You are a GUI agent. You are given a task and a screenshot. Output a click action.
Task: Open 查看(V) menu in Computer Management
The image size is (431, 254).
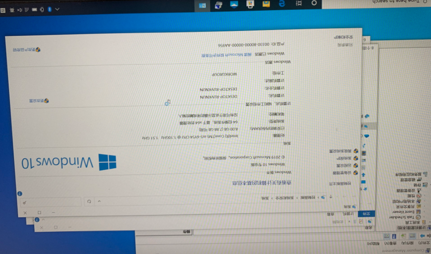[x=391, y=243]
